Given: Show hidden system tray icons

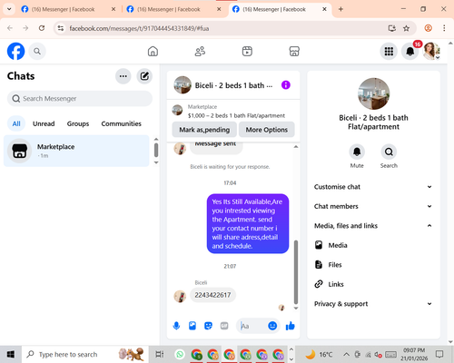Looking at the screenshot, I should point(346,354).
